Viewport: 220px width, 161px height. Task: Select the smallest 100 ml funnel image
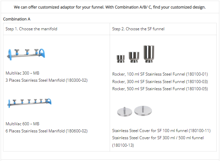pyautogui.click(x=121, y=59)
